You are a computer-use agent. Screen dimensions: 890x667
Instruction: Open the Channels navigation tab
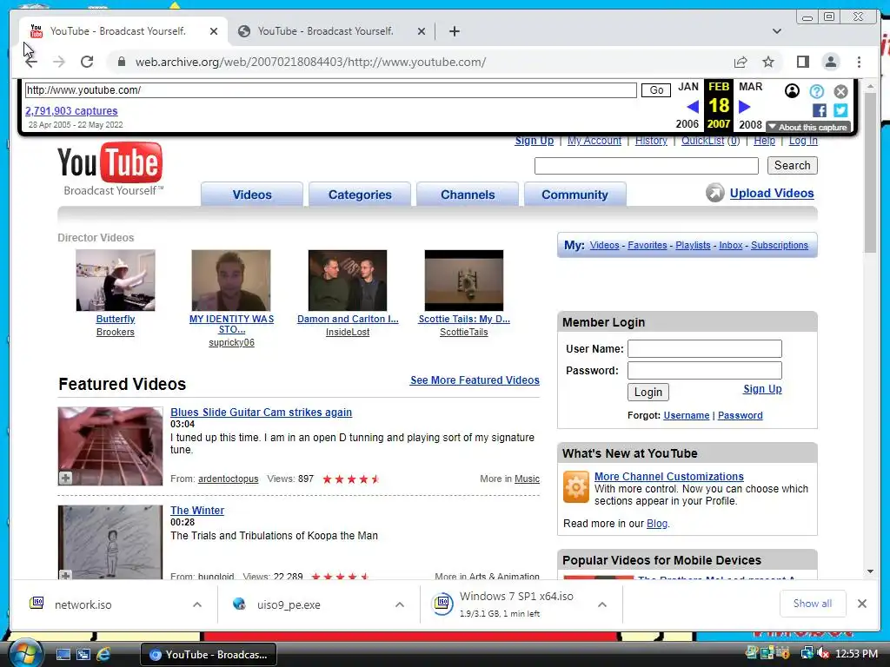coord(468,194)
